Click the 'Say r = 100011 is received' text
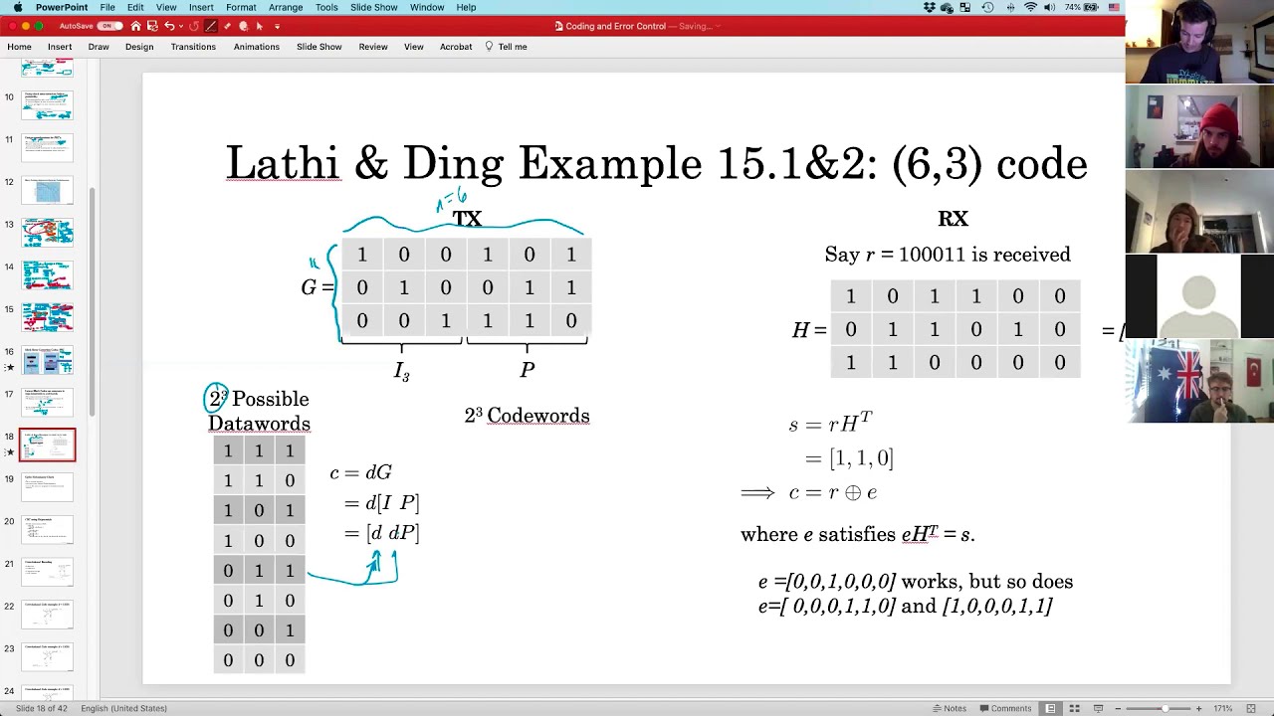 point(948,255)
